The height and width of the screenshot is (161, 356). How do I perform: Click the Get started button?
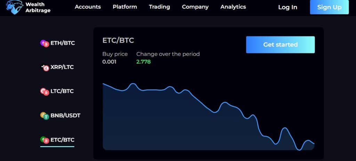[281, 45]
